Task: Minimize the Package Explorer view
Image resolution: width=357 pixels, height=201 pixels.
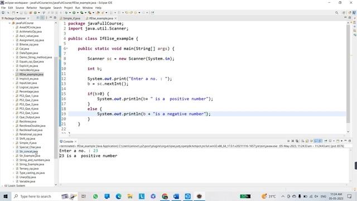Action: [51, 17]
